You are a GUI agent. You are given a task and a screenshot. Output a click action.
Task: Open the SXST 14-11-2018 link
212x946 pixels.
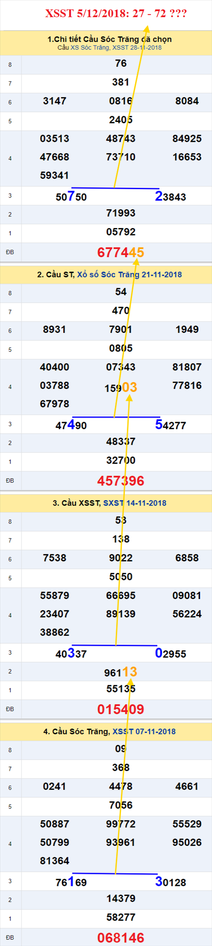tap(135, 503)
